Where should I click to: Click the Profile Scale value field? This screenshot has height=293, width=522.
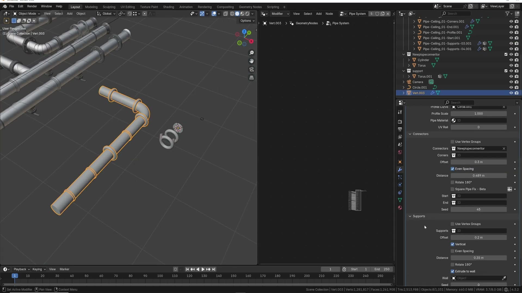point(478,114)
